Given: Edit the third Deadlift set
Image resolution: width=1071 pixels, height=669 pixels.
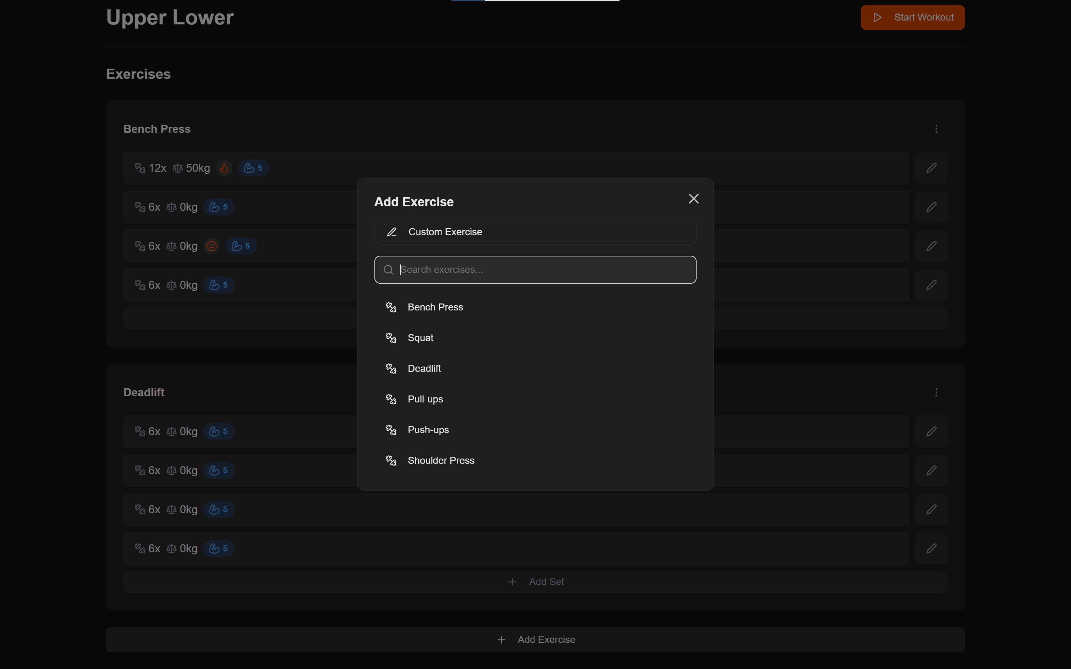Looking at the screenshot, I should (931, 509).
